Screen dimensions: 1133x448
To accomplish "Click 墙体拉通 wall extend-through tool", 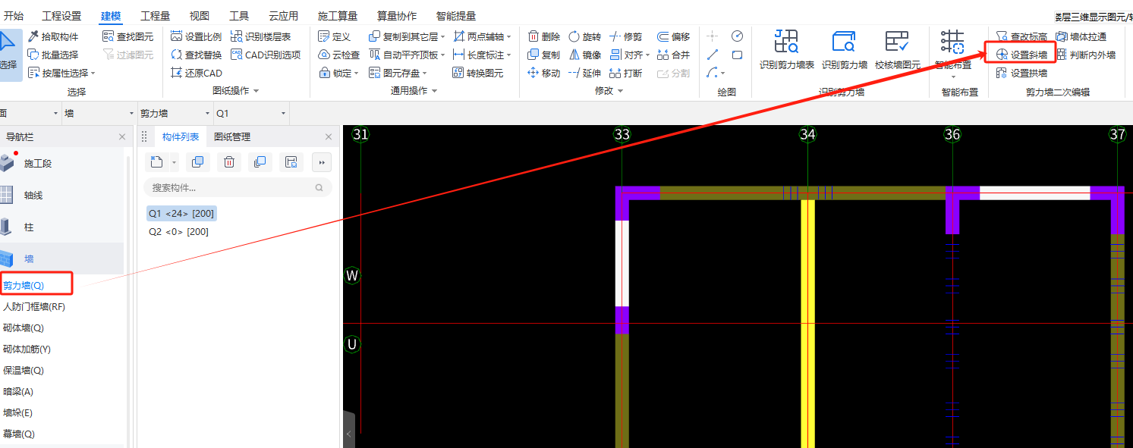I will click(x=1081, y=36).
